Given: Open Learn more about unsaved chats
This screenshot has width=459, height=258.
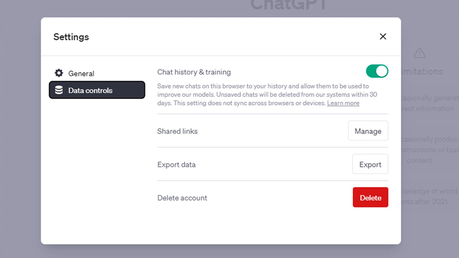Looking at the screenshot, I should [x=343, y=103].
